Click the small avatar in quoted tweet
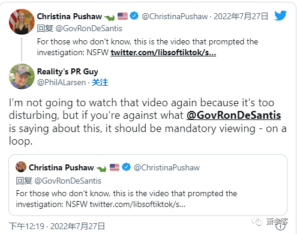The height and width of the screenshot is (234, 297). click(21, 167)
